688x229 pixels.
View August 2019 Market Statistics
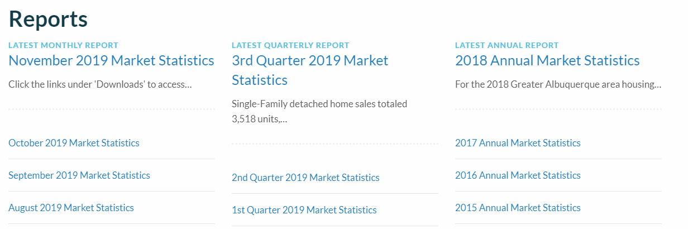[71, 208]
